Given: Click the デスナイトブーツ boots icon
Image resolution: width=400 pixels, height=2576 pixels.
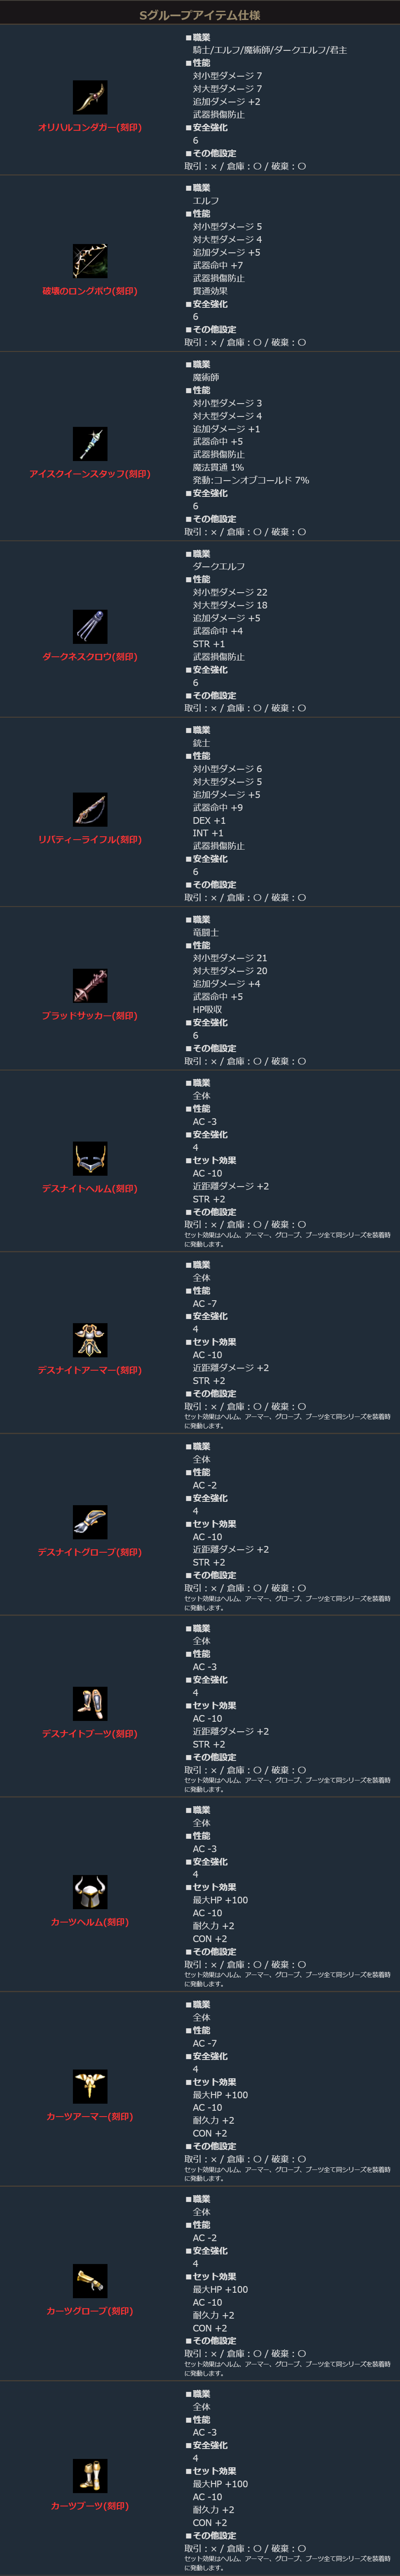Looking at the screenshot, I should click(90, 1703).
